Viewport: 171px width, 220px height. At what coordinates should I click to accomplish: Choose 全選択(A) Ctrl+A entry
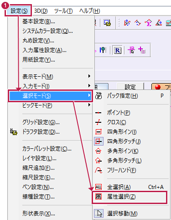click(x=131, y=187)
